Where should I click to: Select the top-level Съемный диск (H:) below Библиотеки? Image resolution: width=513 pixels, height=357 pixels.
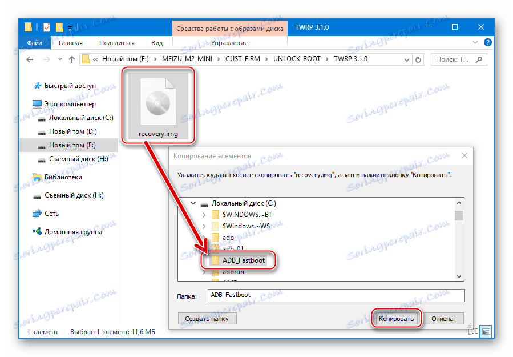(74, 195)
